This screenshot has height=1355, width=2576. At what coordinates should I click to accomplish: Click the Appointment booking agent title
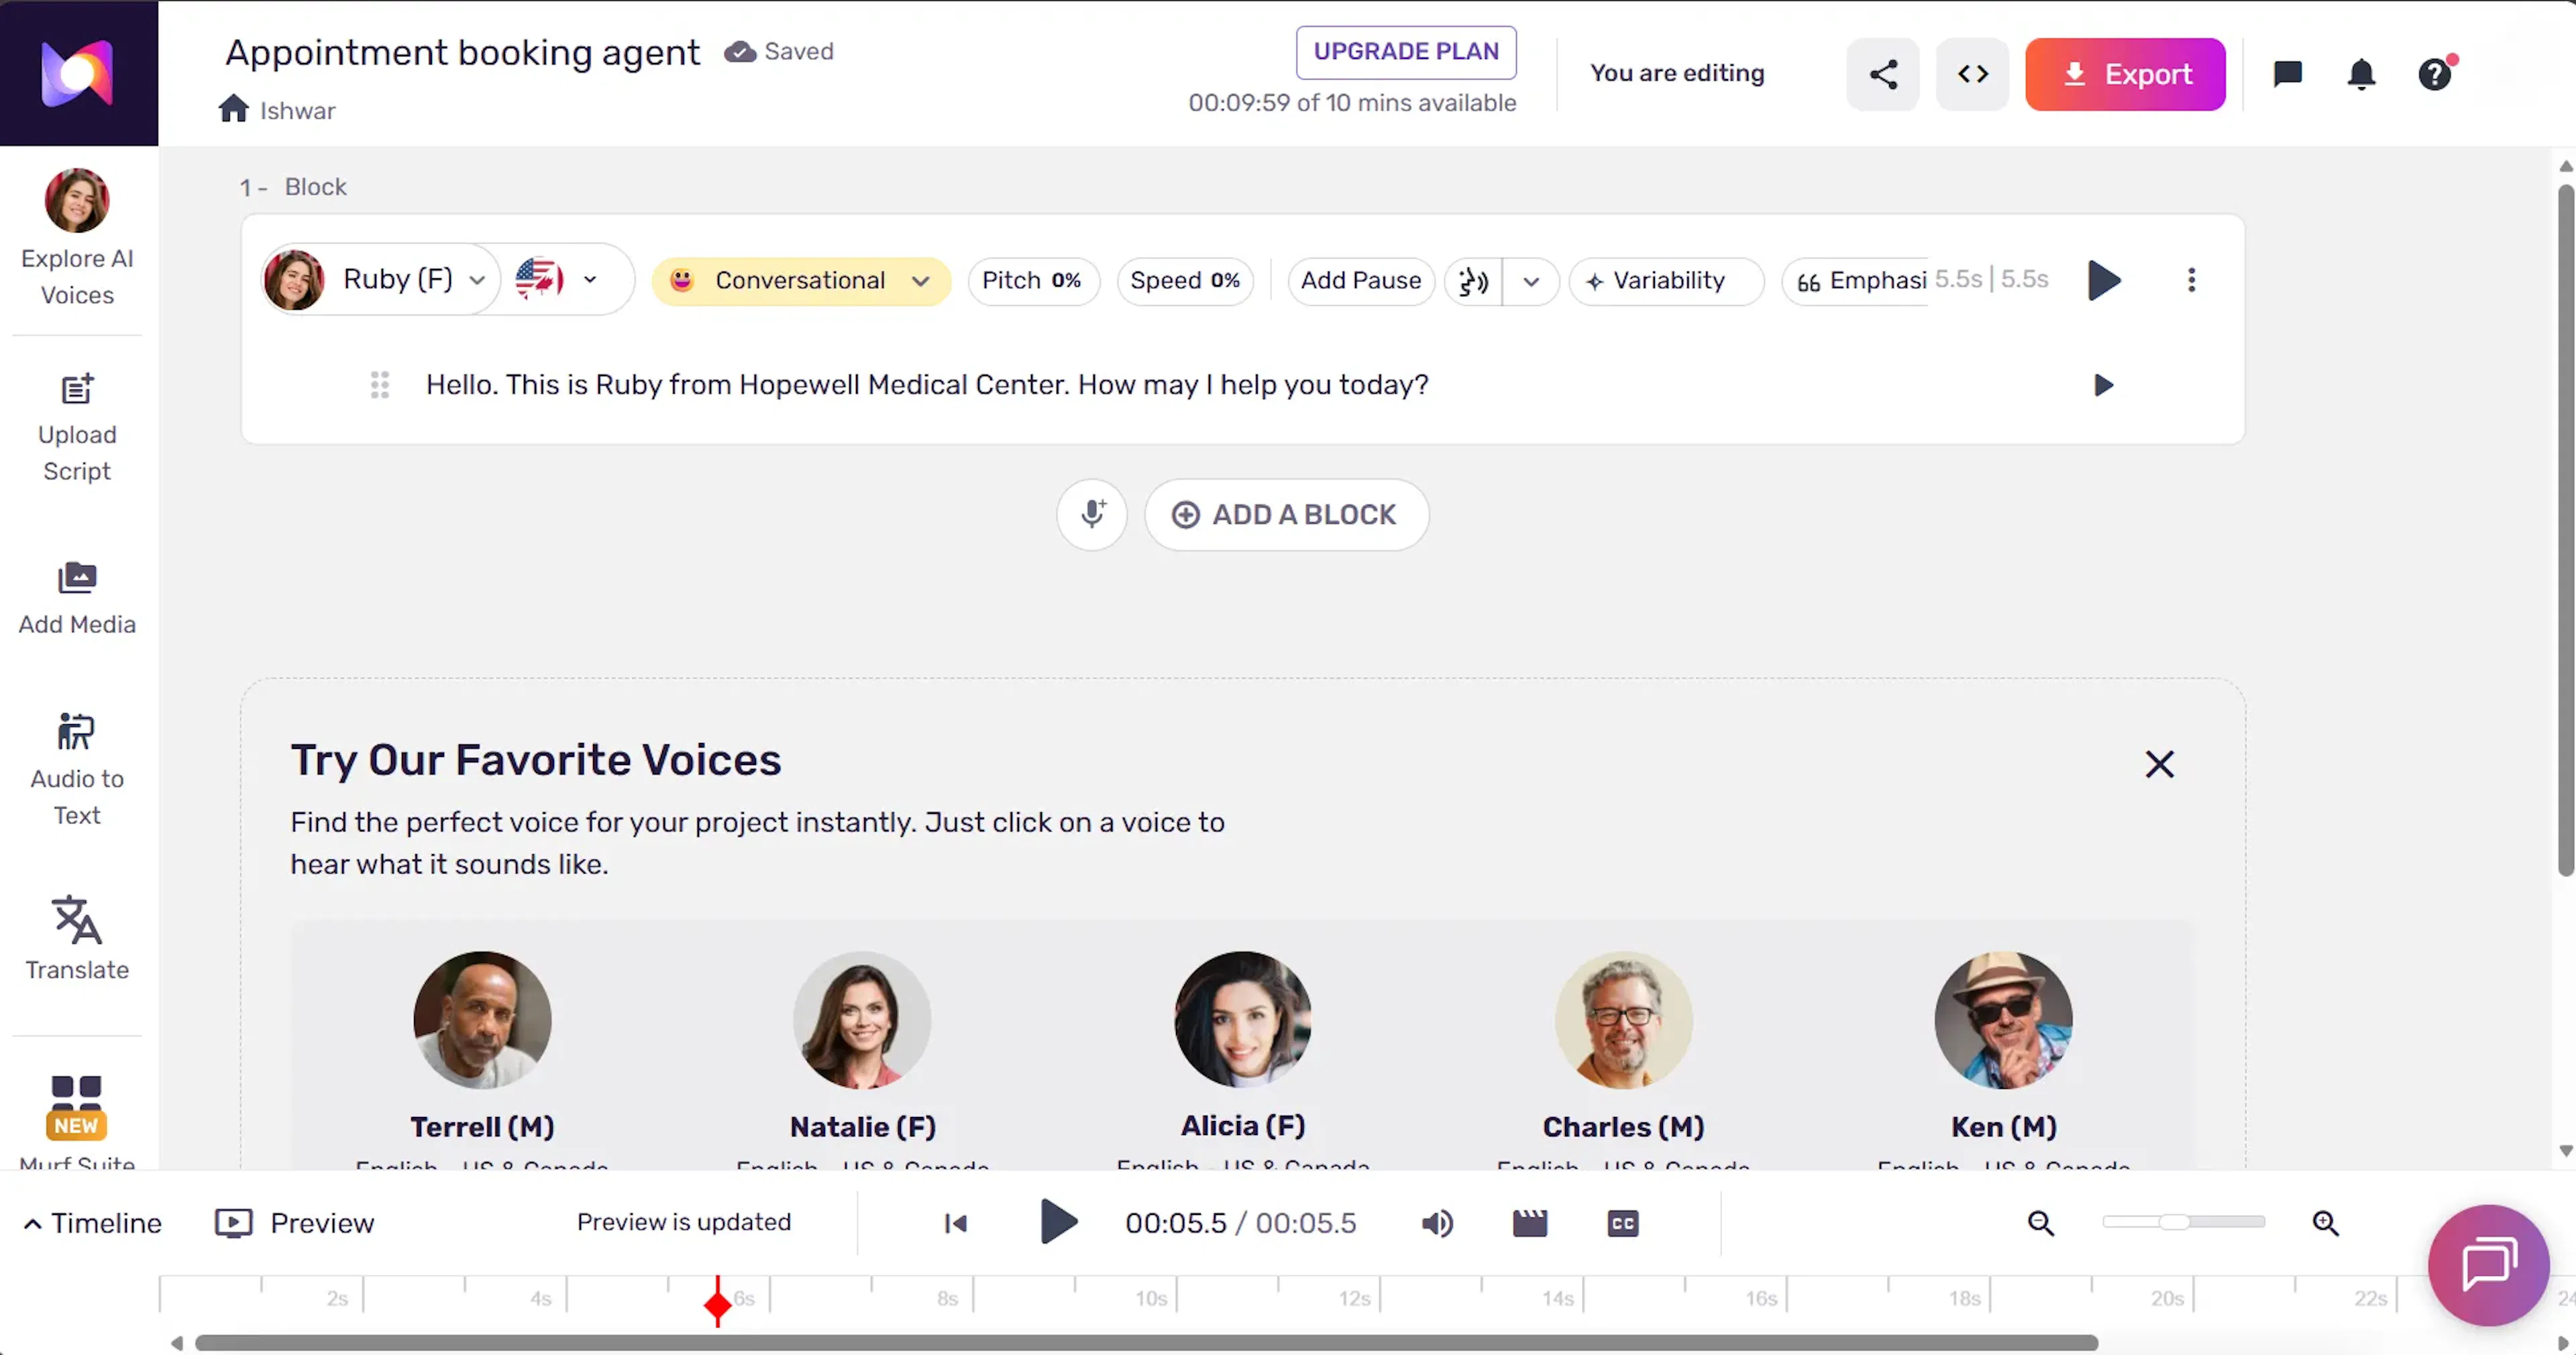[462, 52]
